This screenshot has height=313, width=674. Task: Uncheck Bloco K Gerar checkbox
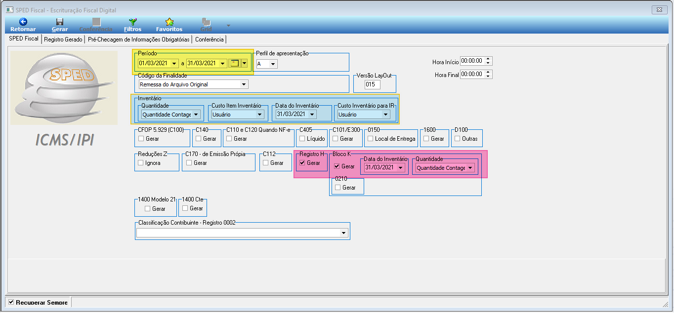(x=337, y=166)
